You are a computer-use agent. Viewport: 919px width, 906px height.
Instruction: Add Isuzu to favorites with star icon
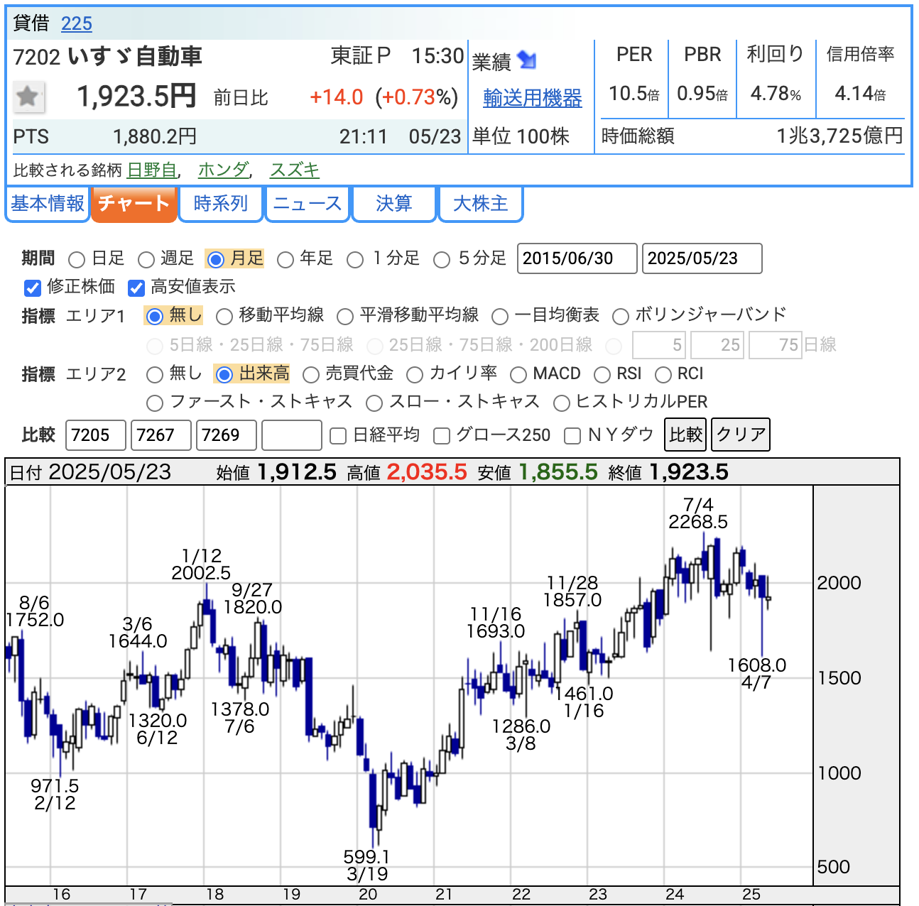(28, 97)
